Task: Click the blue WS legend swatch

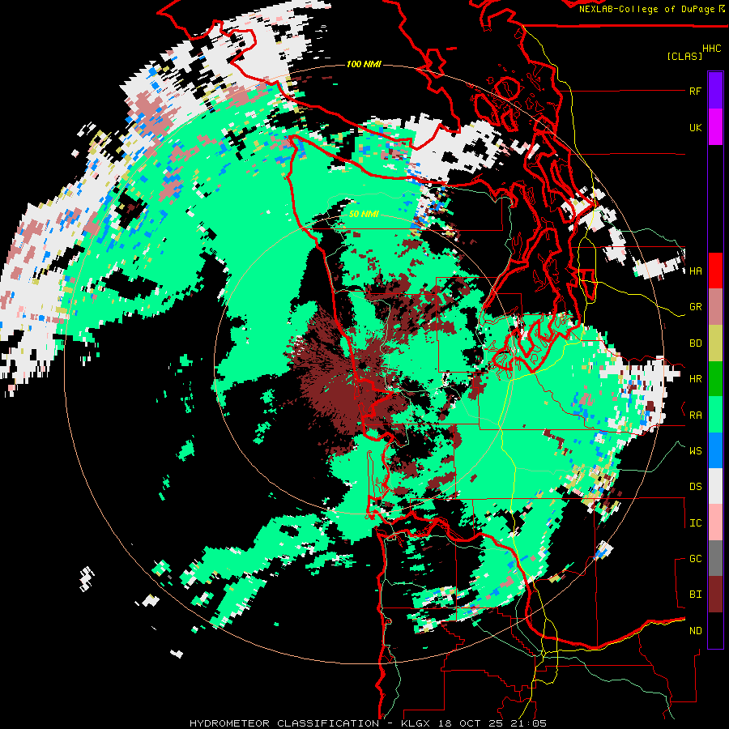Action: [715, 450]
